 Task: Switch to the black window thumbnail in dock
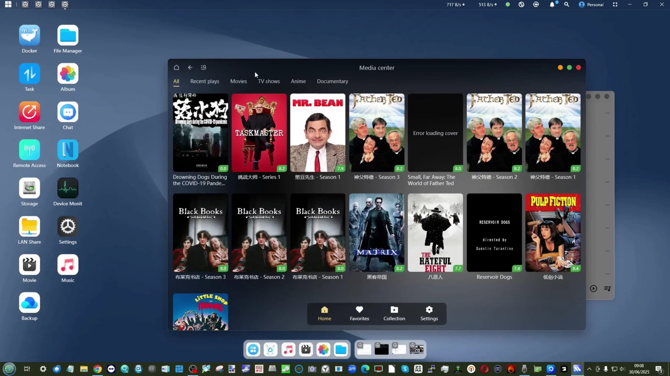point(381,349)
